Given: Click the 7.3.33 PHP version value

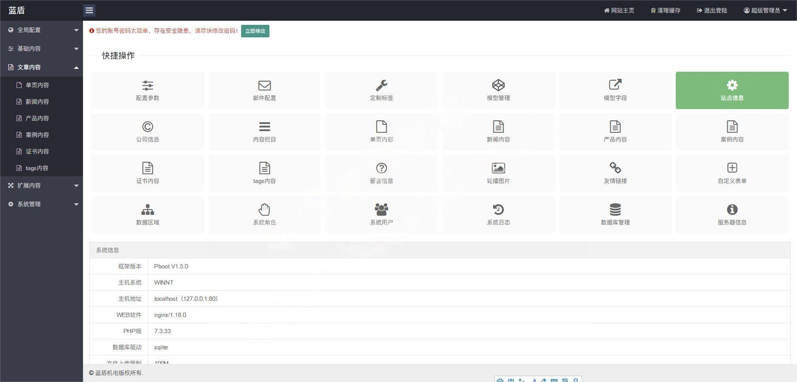Looking at the screenshot, I should [162, 331].
